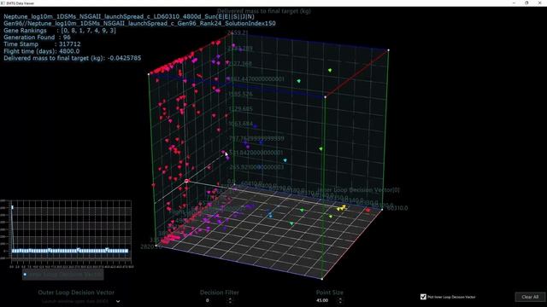The height and width of the screenshot is (307, 547).
Task: Click the delivered mass value -0.0425785 line
Action: tap(73, 58)
